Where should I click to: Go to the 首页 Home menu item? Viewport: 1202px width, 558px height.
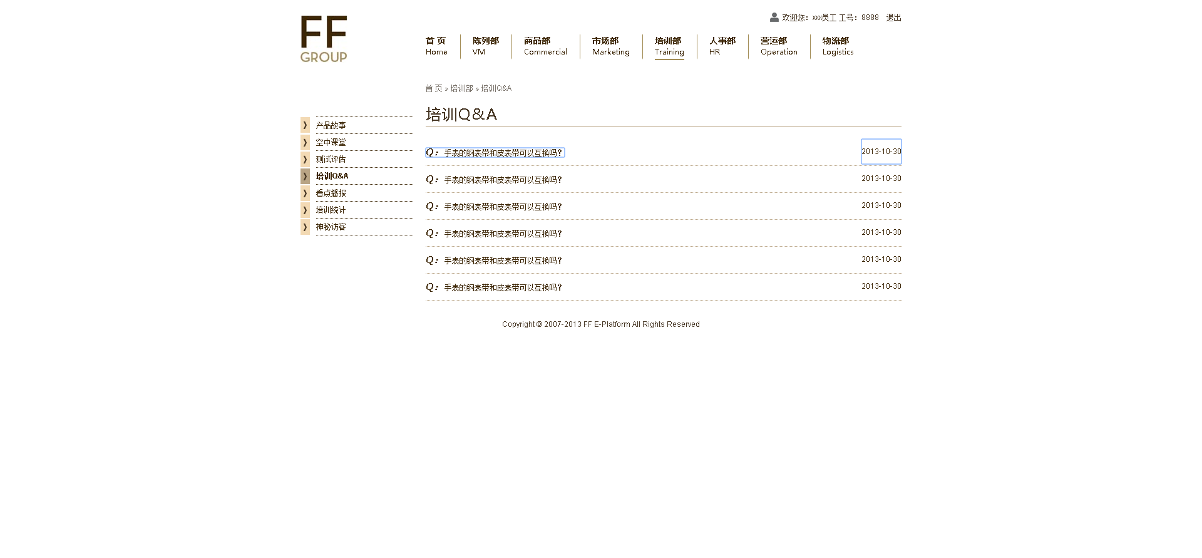tap(436, 46)
